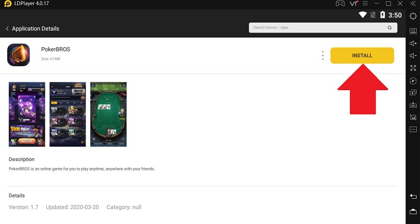Open LDPlayer settings gear in sidebar
Viewport: 420px width, 224px height.
pos(413,16)
